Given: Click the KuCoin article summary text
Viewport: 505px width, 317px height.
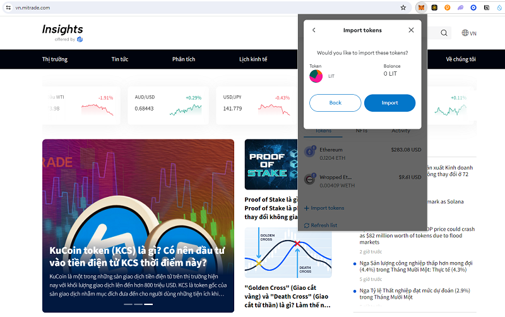Looking at the screenshot, I should (138, 285).
